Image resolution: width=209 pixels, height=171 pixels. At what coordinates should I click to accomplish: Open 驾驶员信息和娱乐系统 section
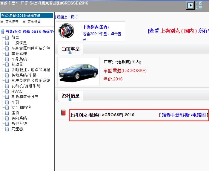tap(31, 80)
